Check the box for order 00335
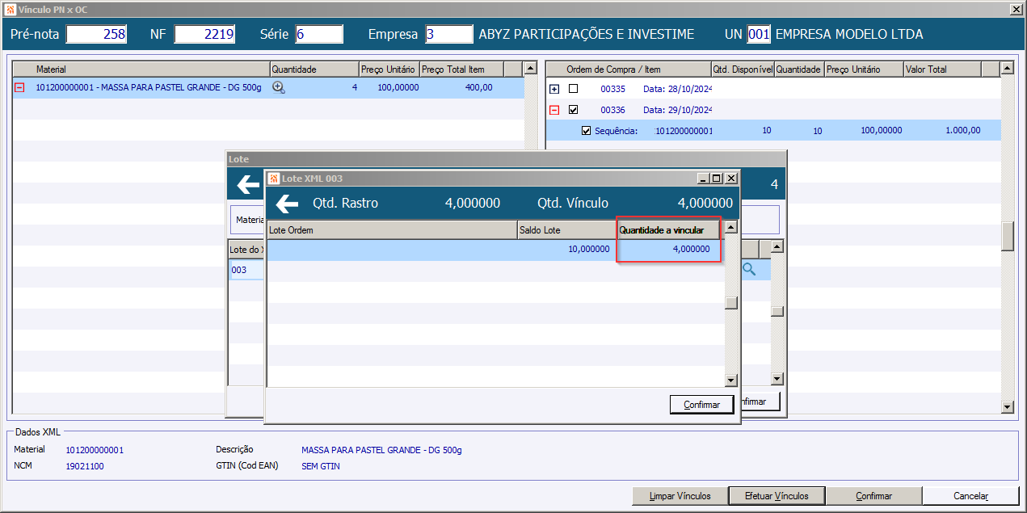This screenshot has width=1027, height=513. pyautogui.click(x=574, y=88)
